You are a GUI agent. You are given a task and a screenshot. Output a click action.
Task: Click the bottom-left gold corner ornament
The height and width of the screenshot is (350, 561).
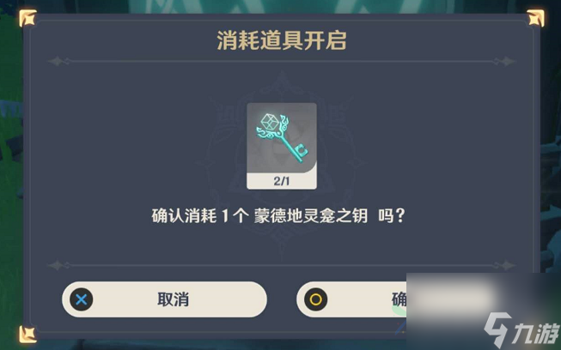pyautogui.click(x=27, y=335)
